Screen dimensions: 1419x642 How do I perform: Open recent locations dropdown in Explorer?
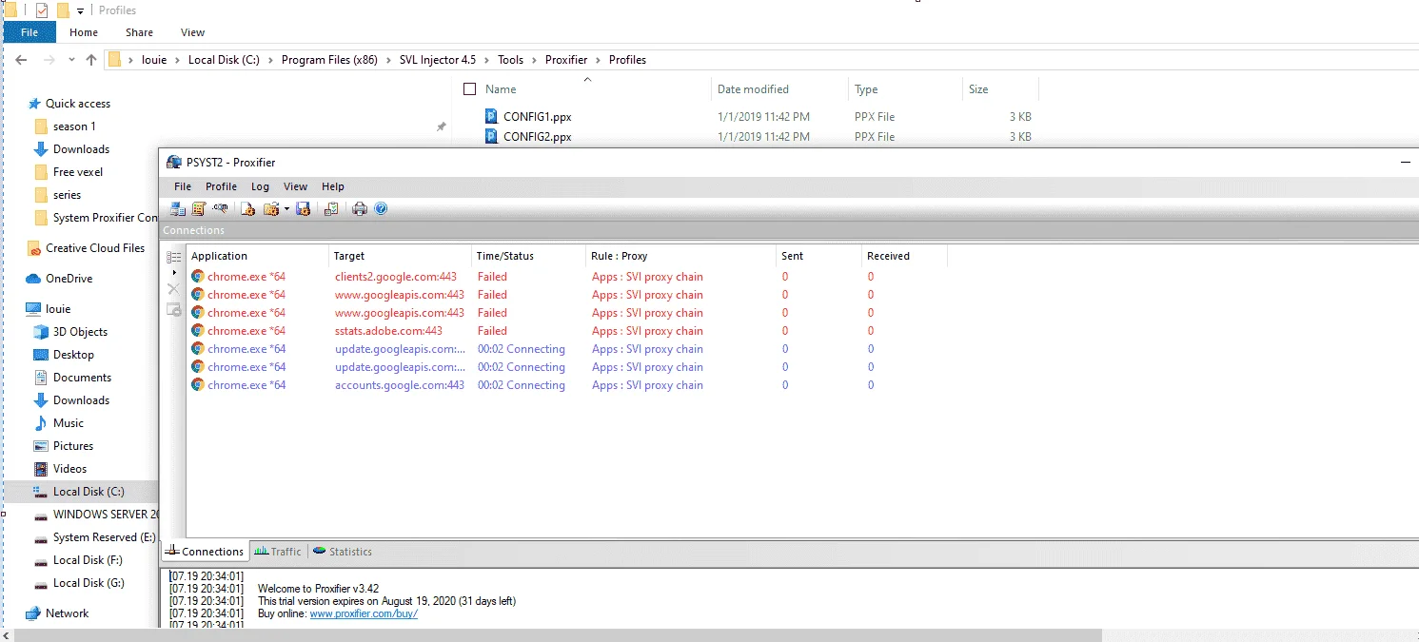[71, 60]
